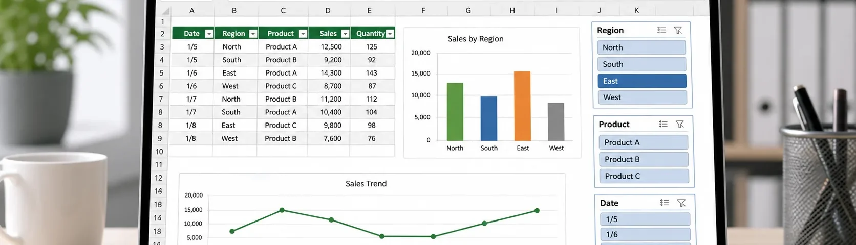
Task: Select column F header
Action: [423, 10]
